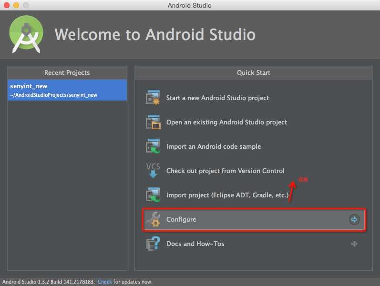Click the Recent Projects header
The height and width of the screenshot is (286, 380).
pos(67,73)
